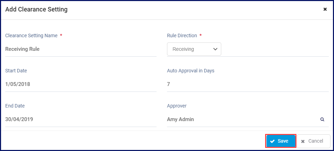334x151 pixels.
Task: Click the chevron beside Receiving
Action: click(215, 49)
